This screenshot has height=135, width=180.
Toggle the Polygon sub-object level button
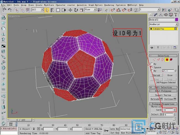point(167,60)
